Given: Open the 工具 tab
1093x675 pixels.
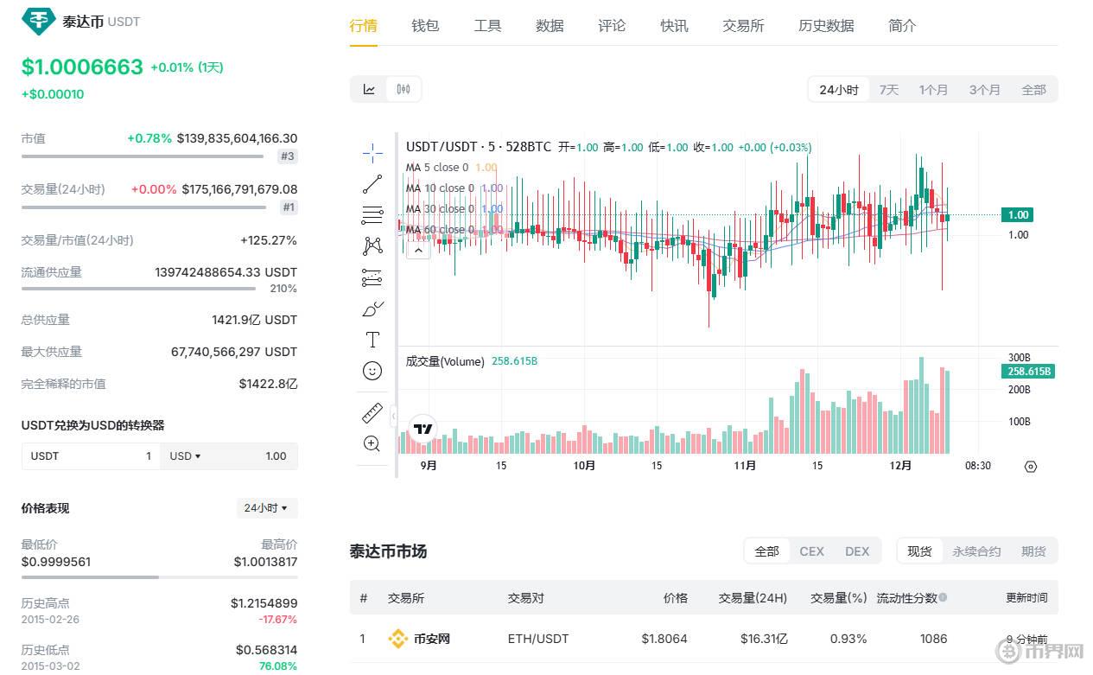Looking at the screenshot, I should [487, 26].
